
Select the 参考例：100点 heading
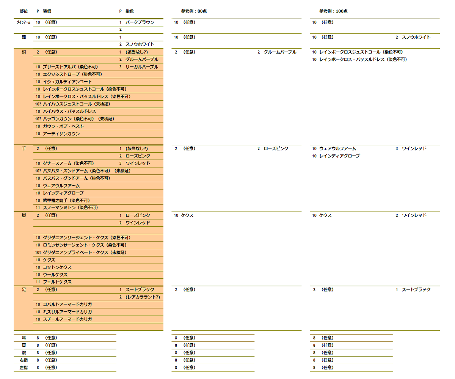tap(333, 11)
